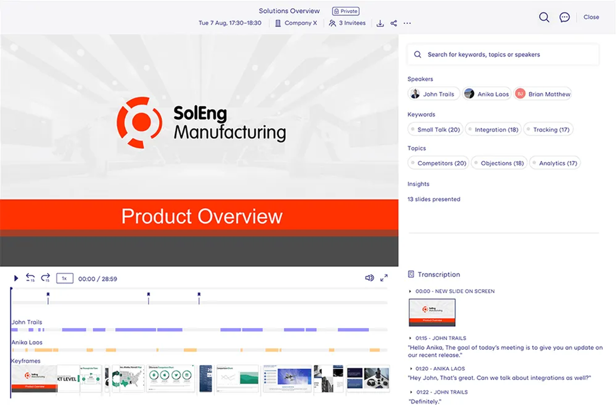Skip forward 15 seconds
The width and height of the screenshot is (616, 414).
pyautogui.click(x=45, y=278)
